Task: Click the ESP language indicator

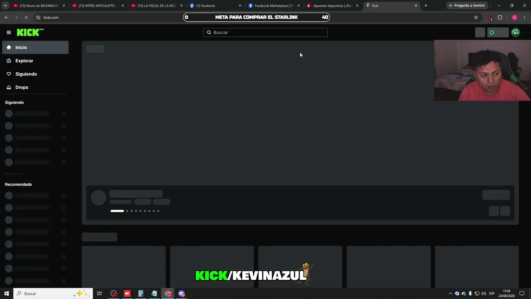Action: tap(492, 294)
